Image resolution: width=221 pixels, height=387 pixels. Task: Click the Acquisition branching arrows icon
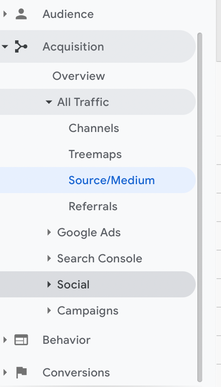point(21,46)
